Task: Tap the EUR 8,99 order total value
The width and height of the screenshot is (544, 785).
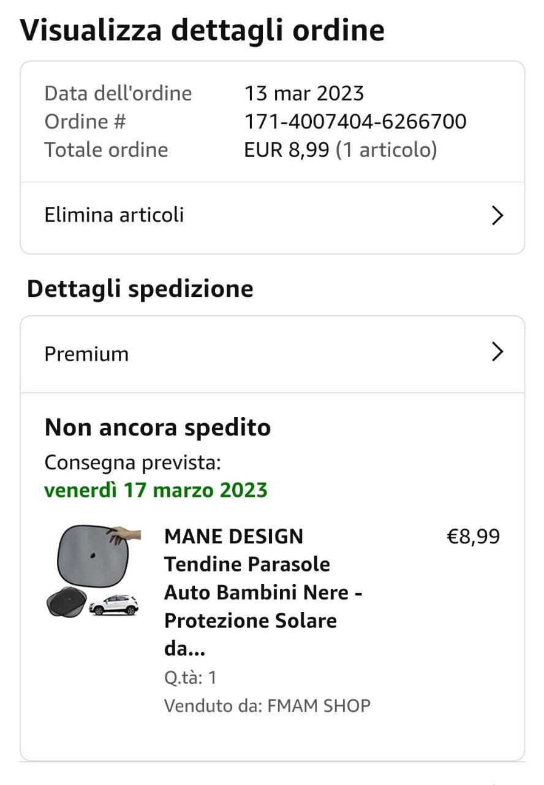Action: [x=287, y=150]
